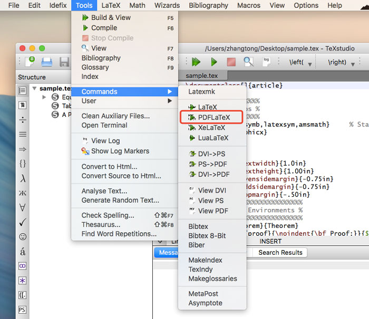Open the File menu
This screenshot has height=319, width=369.
tap(14, 5)
